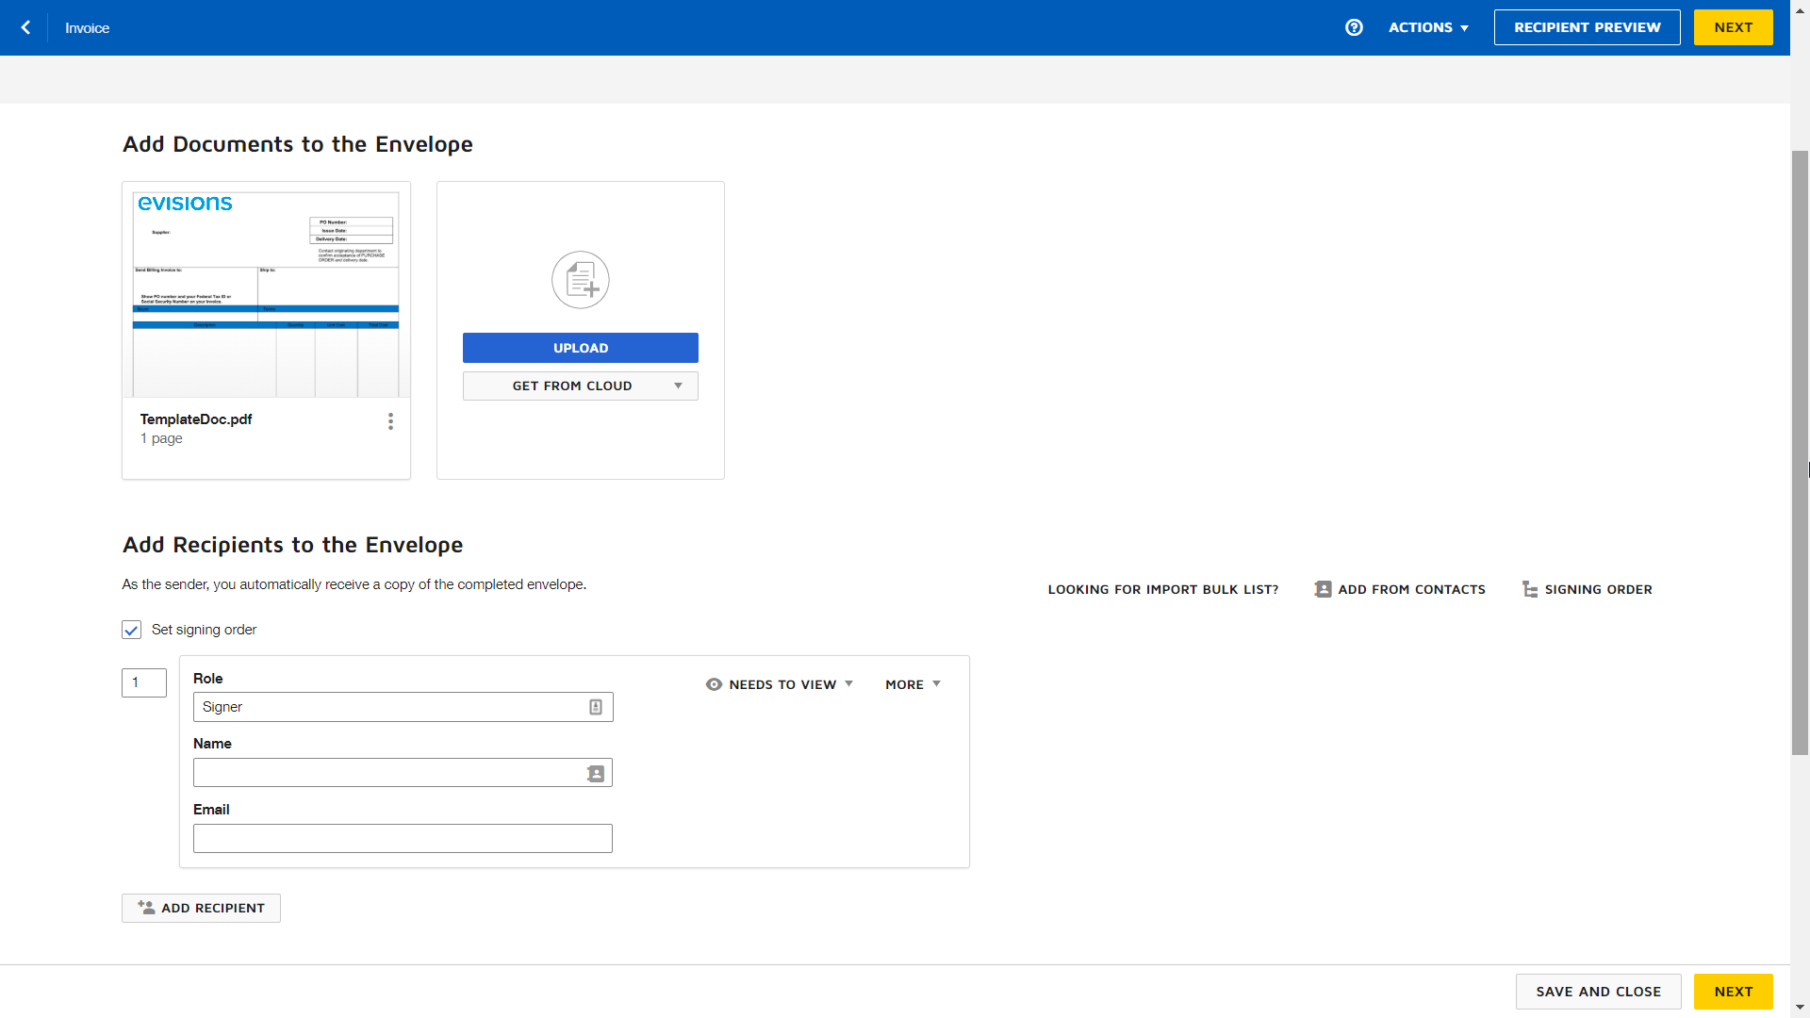Click the NEXT button at top right

1735,27
